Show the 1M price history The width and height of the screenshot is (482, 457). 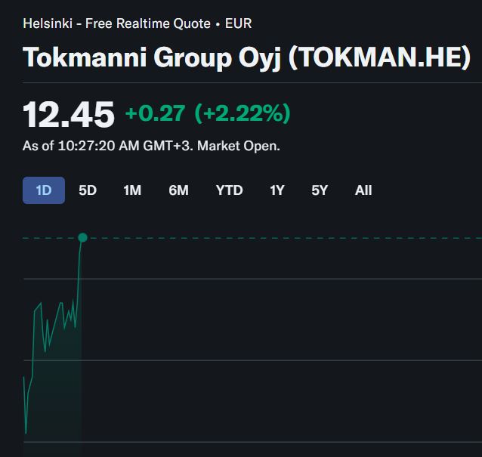pos(132,190)
